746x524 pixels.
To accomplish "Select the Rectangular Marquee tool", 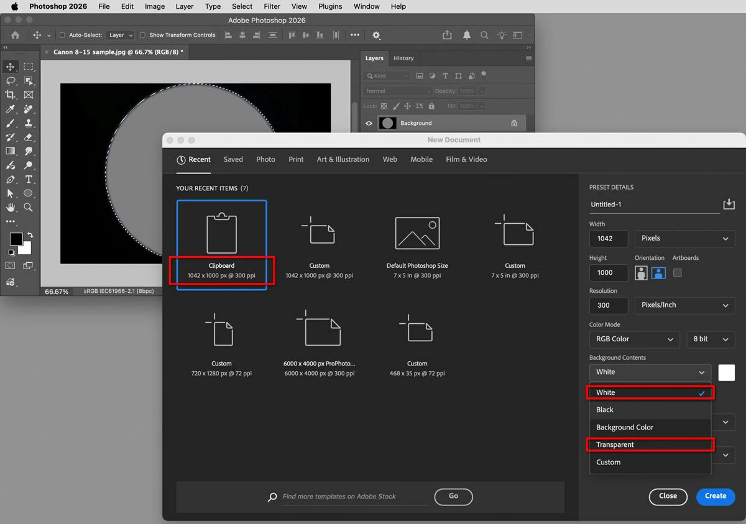I will coord(29,67).
